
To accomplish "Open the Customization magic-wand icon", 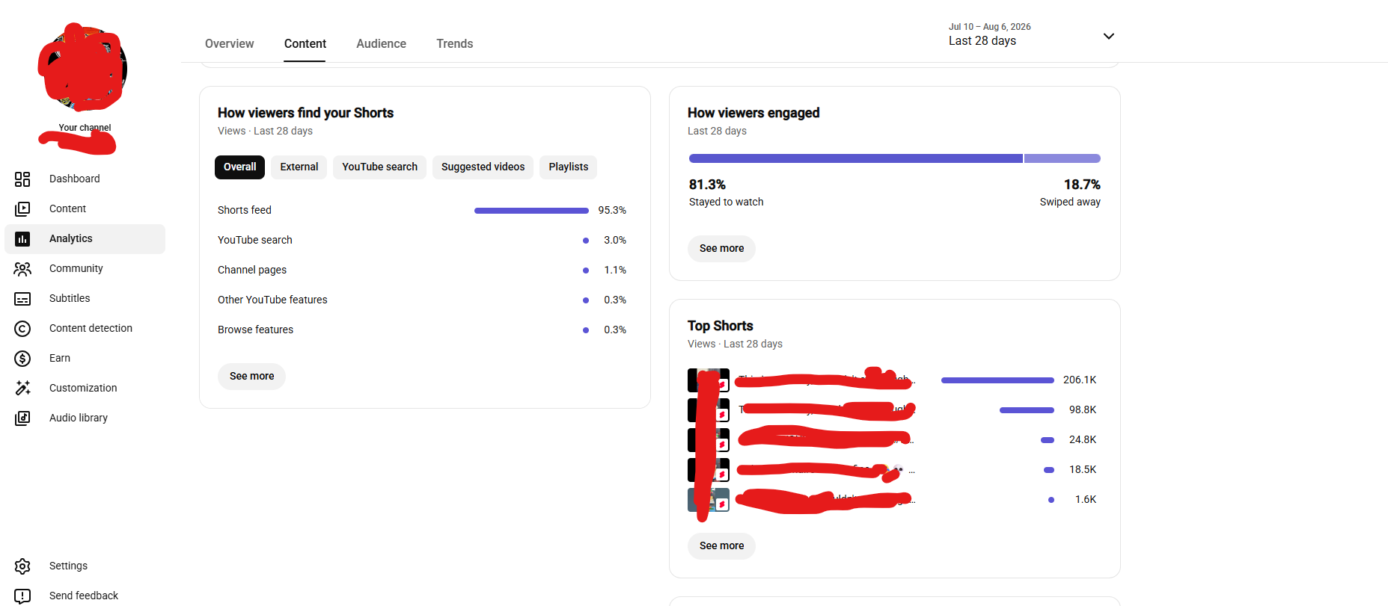I will [22, 389].
